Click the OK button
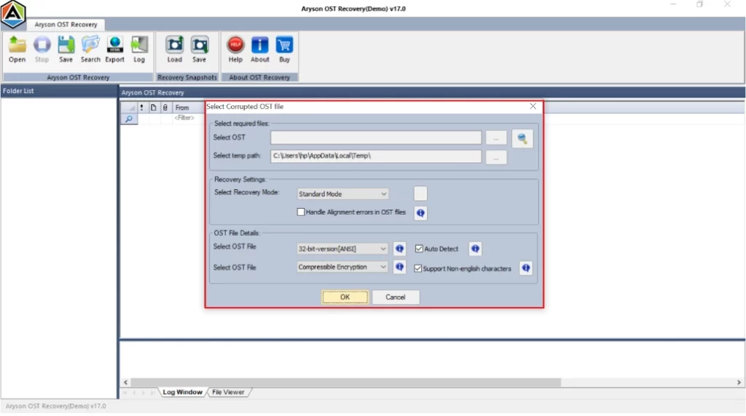 click(345, 297)
